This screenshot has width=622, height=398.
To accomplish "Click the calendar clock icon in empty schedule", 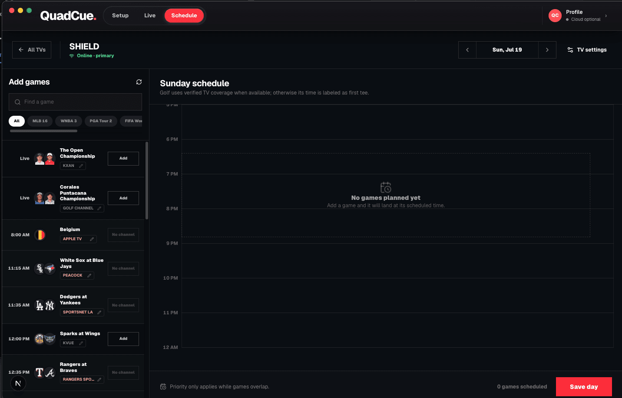I will click(386, 187).
